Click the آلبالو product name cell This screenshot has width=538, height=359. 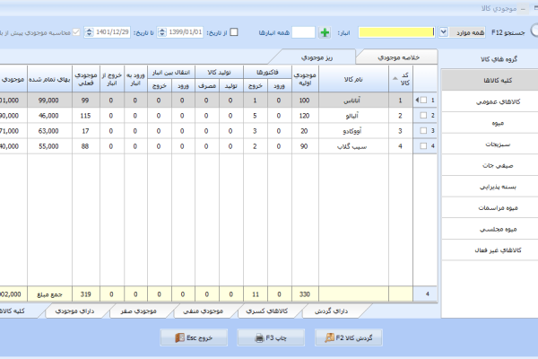point(353,116)
